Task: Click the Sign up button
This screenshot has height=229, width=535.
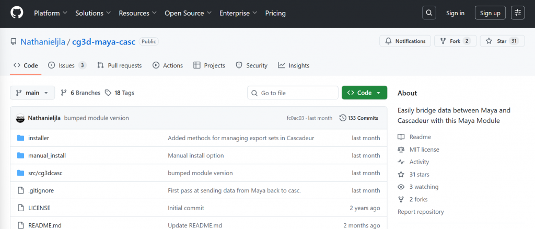Action: (490, 13)
